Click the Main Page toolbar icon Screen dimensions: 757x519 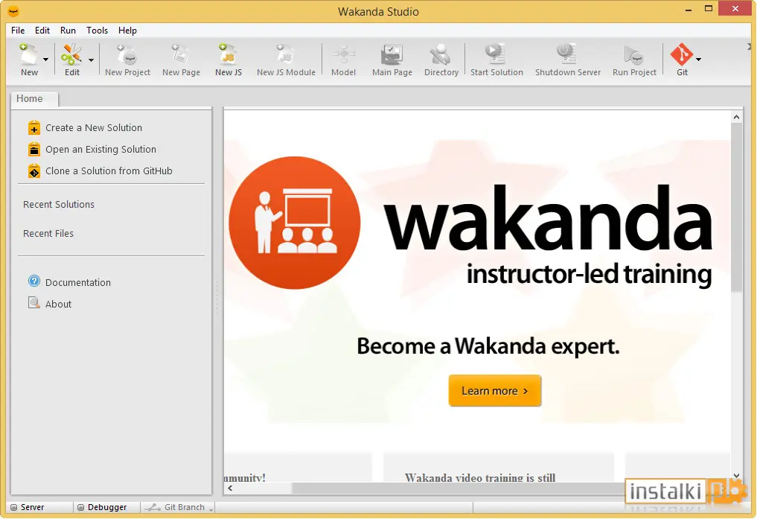pyautogui.click(x=392, y=54)
